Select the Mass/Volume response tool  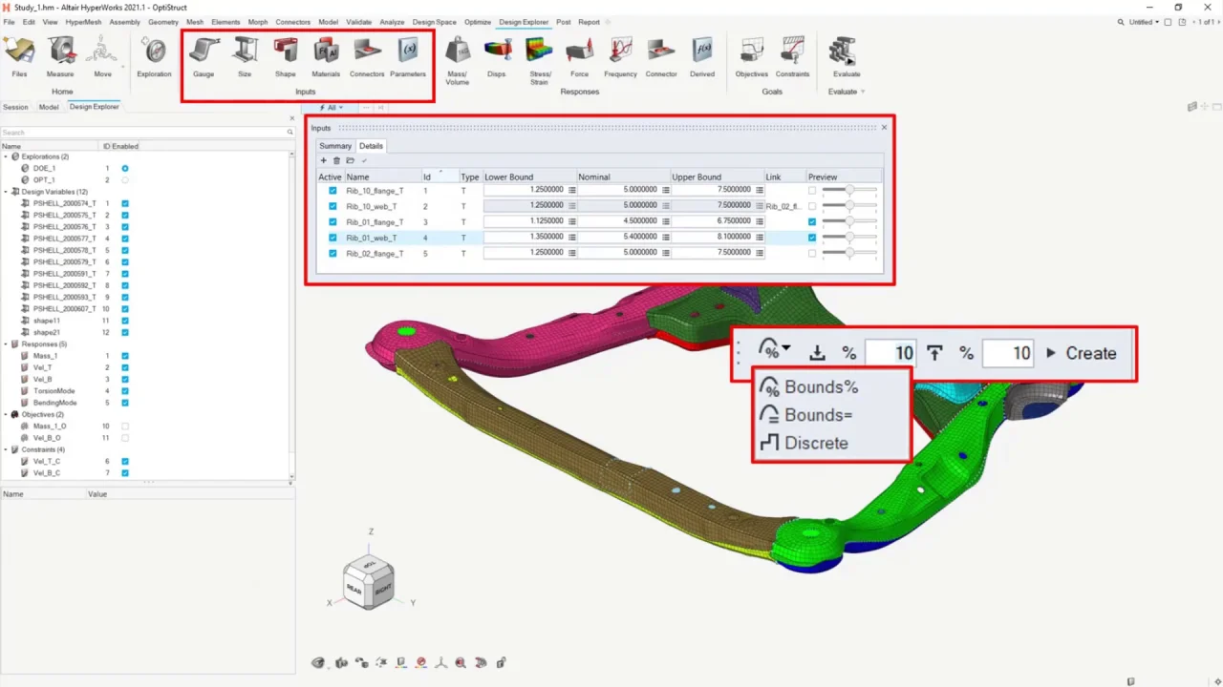click(x=458, y=61)
